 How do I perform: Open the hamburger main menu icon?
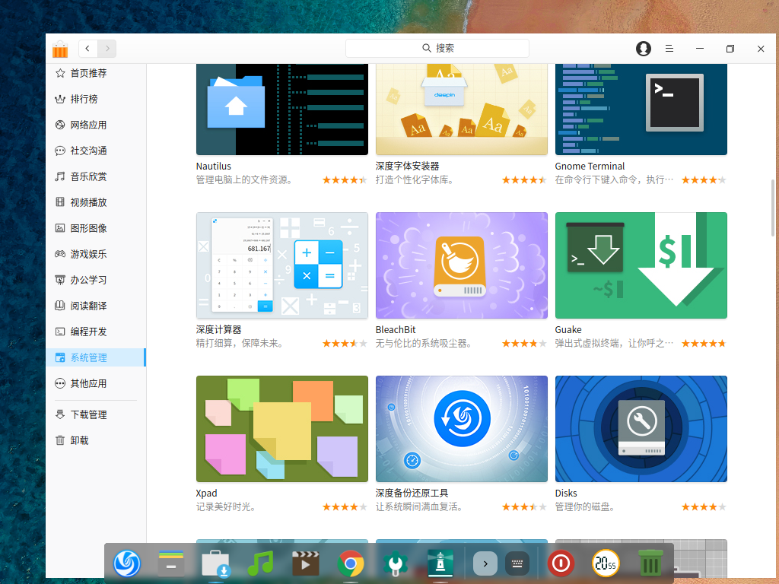669,49
